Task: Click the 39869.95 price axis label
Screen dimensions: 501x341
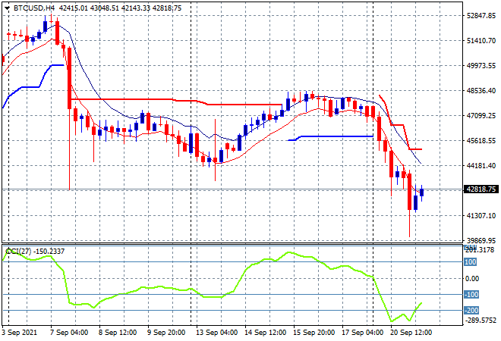Action: tap(481, 241)
